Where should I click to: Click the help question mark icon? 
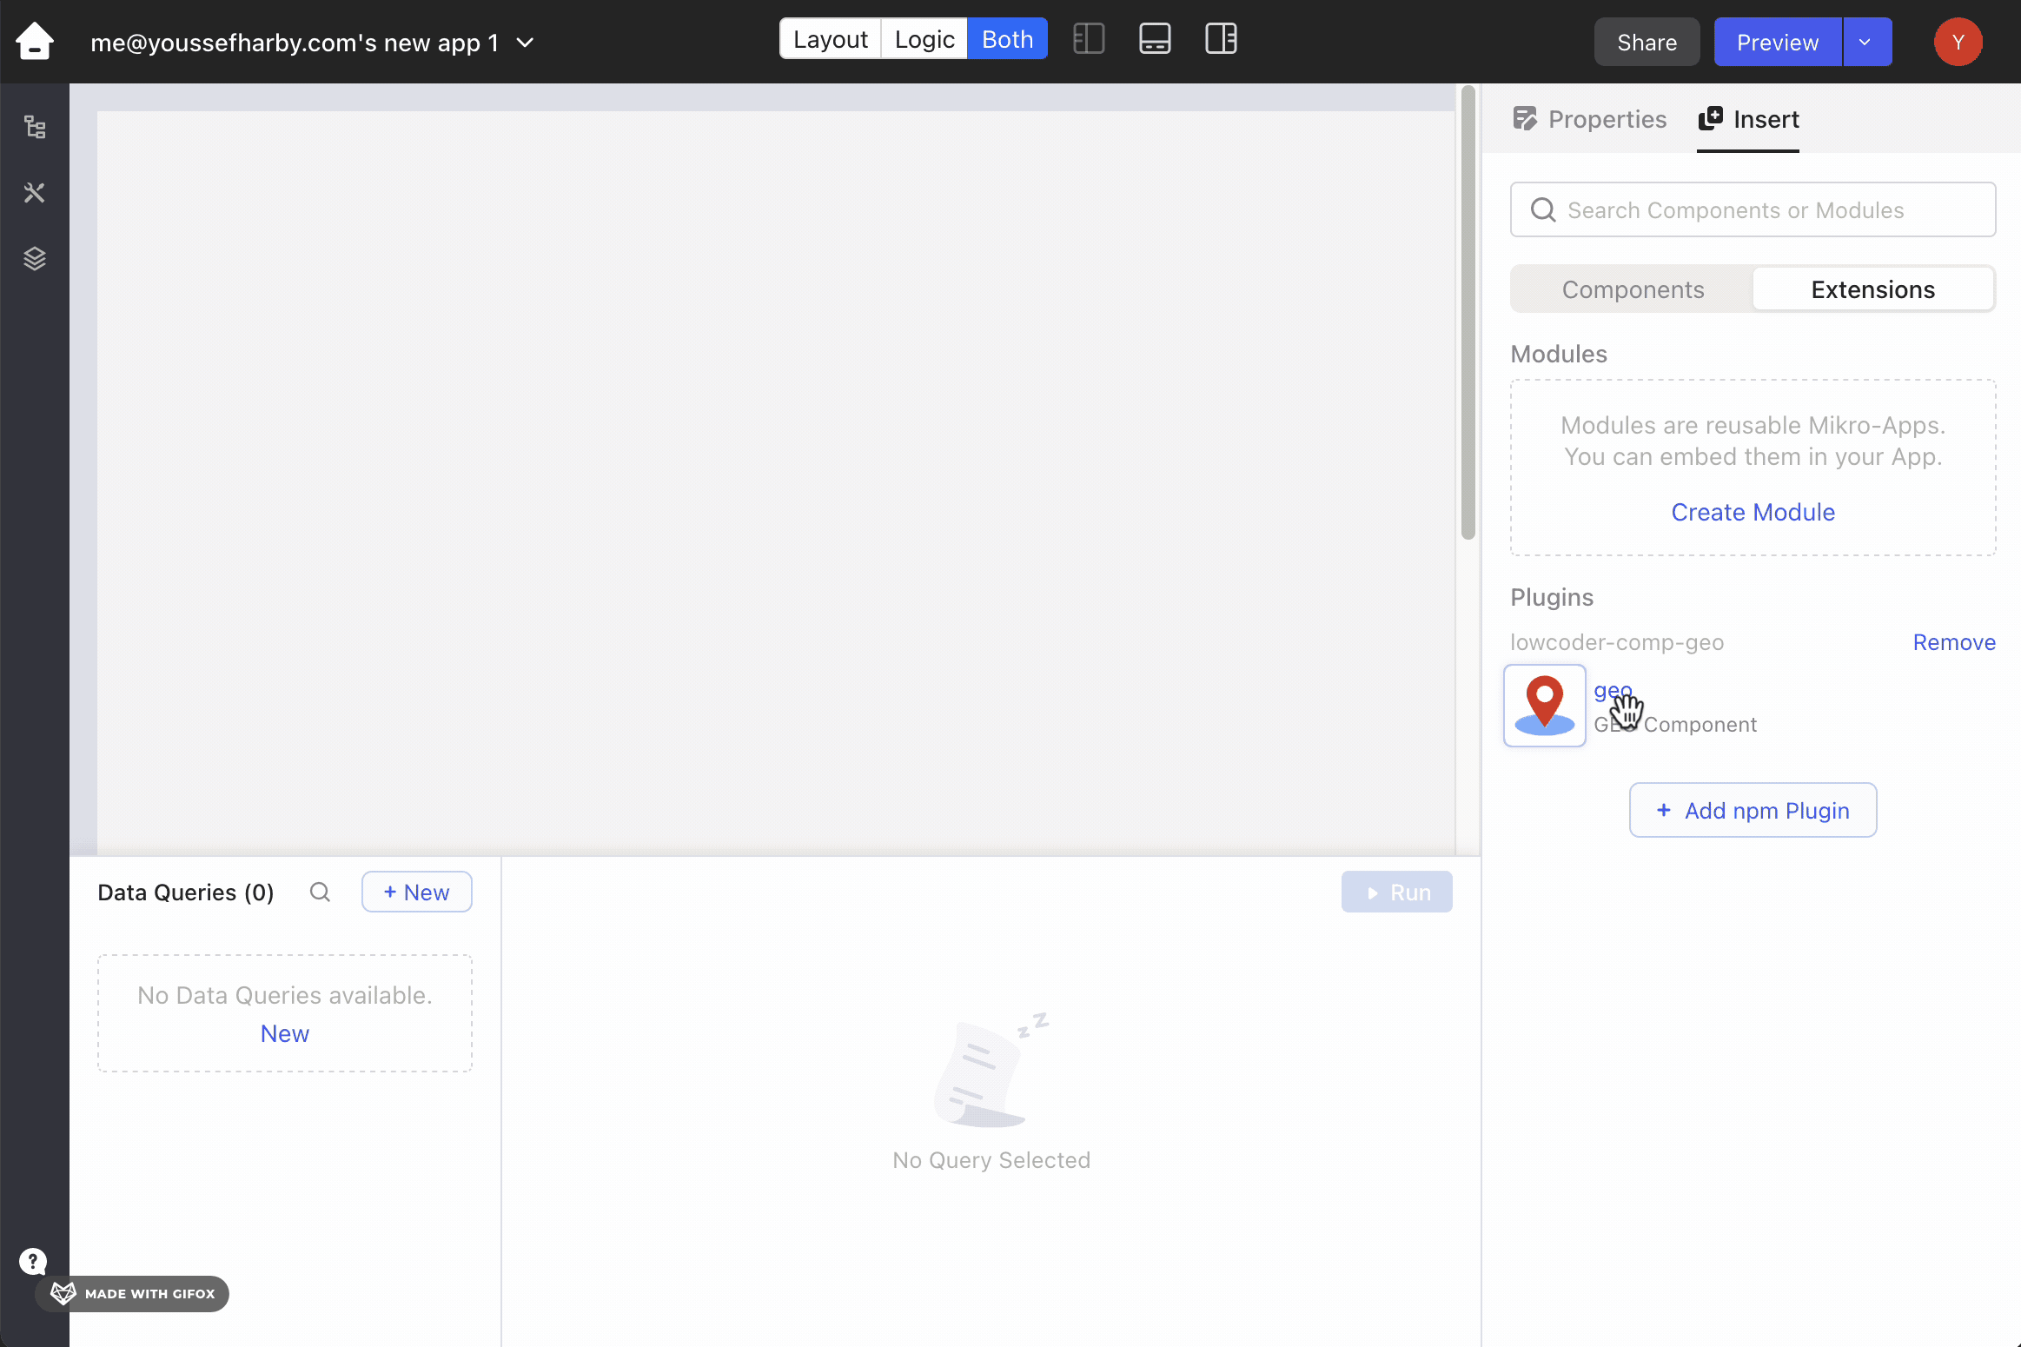click(33, 1261)
